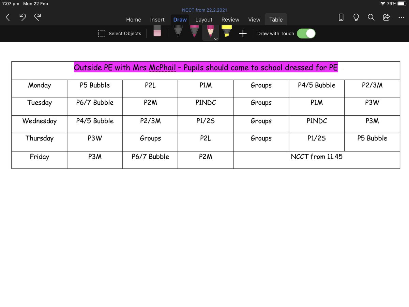Click Tuesday's P6/7 Bubble cell
This screenshot has width=409, height=307.
tap(95, 106)
